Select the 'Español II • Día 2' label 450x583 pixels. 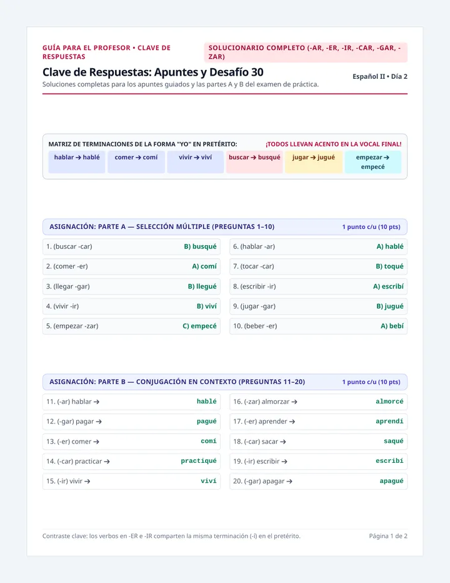click(380, 76)
